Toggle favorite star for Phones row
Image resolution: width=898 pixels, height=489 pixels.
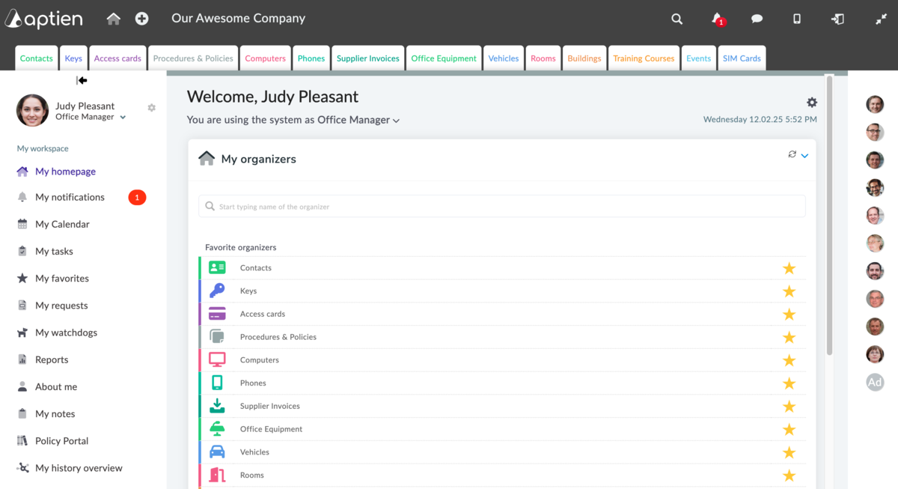789,383
